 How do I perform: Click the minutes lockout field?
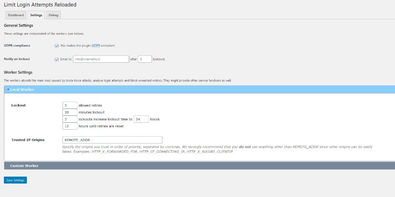click(70, 112)
